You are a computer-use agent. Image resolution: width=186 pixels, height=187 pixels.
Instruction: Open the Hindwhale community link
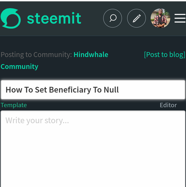(91, 55)
